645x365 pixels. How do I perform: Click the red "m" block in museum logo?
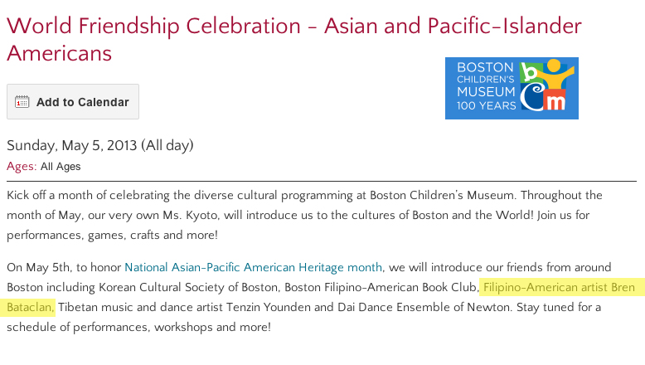555,100
